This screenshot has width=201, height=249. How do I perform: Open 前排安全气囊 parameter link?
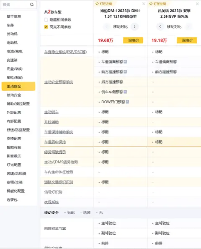[x=55, y=228]
